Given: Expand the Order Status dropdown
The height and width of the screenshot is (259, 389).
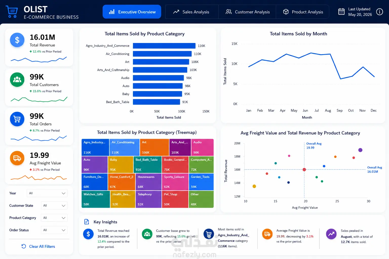Looking at the screenshot, I should 54,230.
